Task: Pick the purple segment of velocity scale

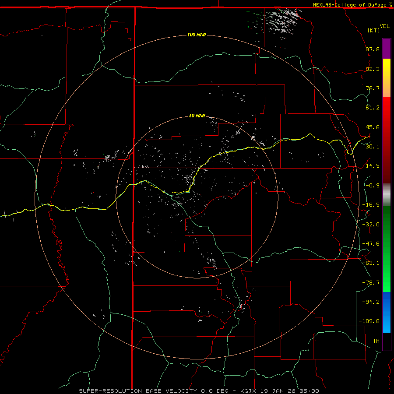Action: tap(387, 49)
